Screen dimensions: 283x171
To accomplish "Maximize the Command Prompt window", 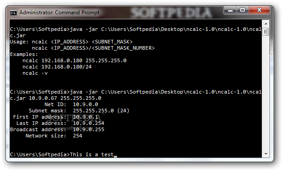I will [243, 10].
